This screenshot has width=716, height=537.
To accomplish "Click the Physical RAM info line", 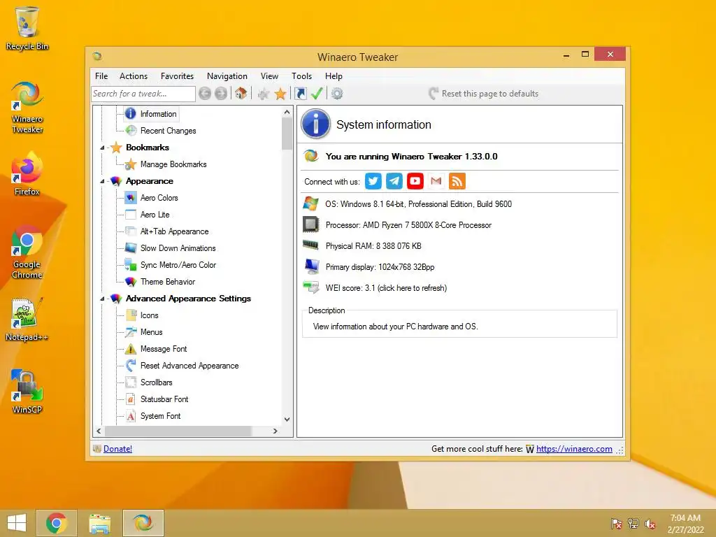I will tap(373, 246).
